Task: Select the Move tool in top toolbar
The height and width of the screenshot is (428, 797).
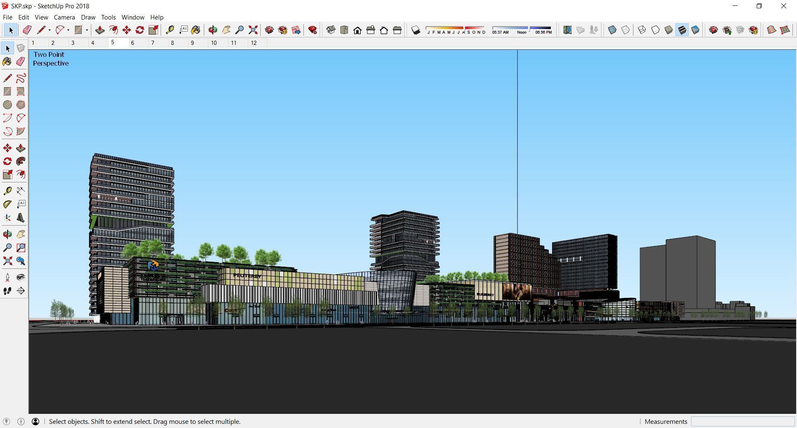Action: pyautogui.click(x=127, y=30)
